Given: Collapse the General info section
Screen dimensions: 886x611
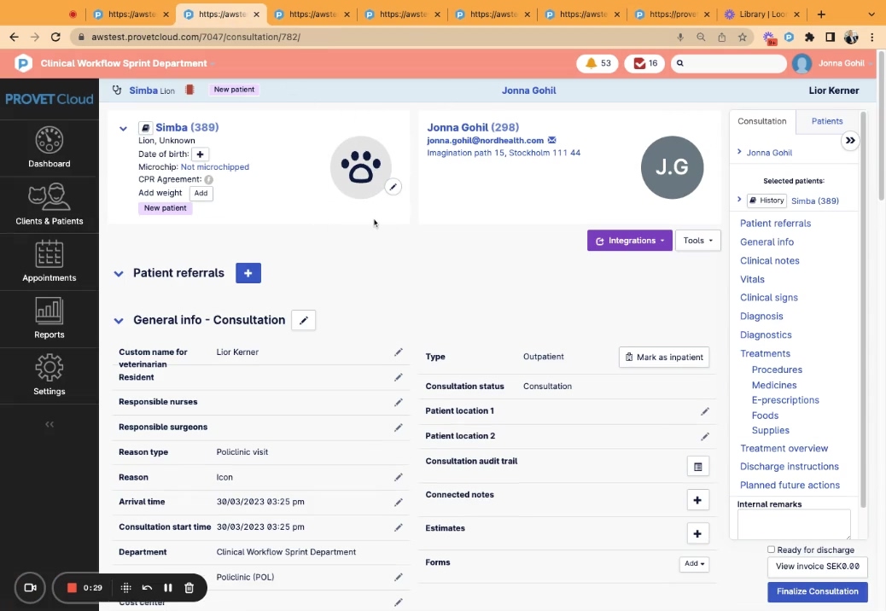Looking at the screenshot, I should coord(119,321).
